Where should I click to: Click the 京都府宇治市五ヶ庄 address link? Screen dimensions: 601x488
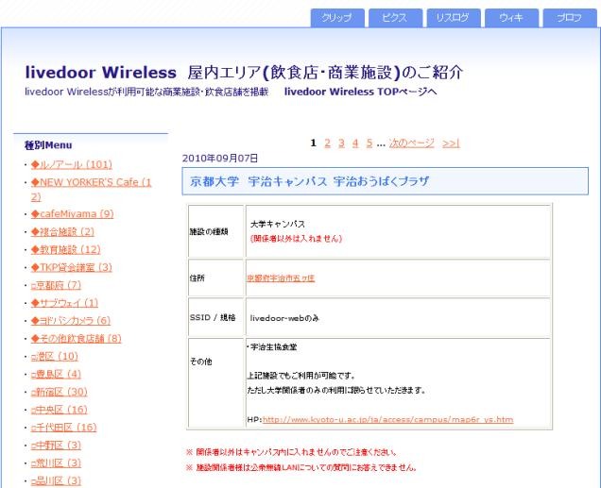tap(282, 278)
